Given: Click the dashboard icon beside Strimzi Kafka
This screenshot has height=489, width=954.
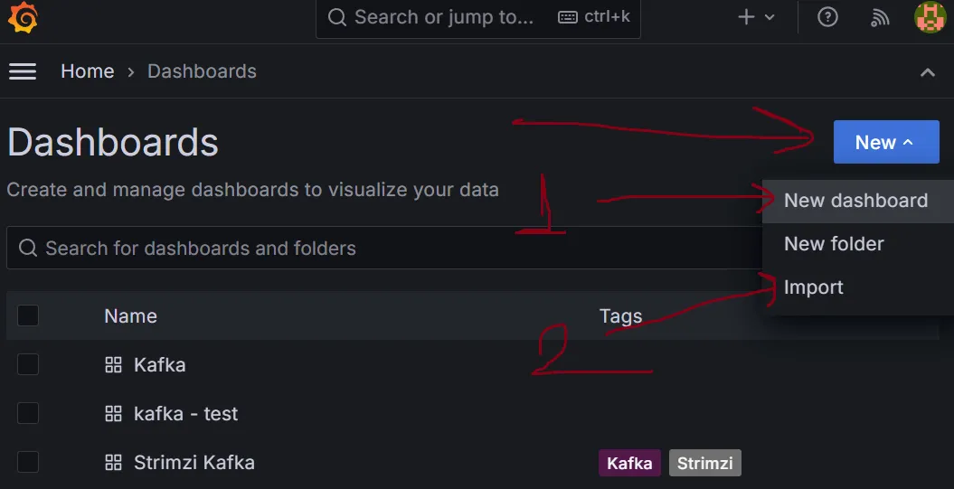Looking at the screenshot, I should (113, 462).
